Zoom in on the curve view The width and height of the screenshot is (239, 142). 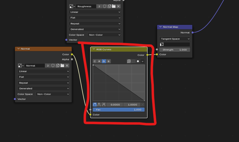click(x=129, y=61)
